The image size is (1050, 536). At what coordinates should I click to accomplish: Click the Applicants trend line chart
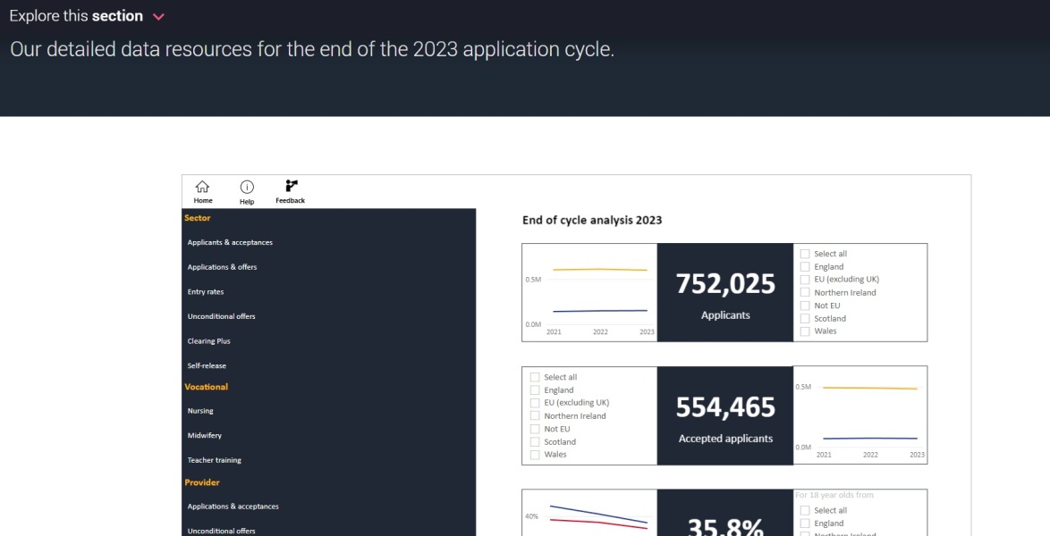(589, 292)
